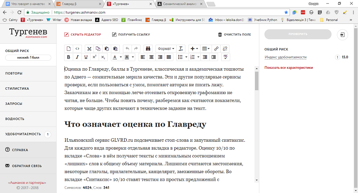
Task: Click the subscript icon
Action: pyautogui.click(x=103, y=57)
